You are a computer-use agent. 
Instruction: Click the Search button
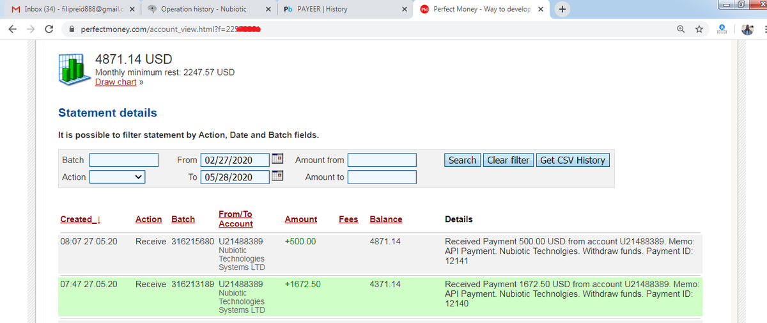coord(462,160)
